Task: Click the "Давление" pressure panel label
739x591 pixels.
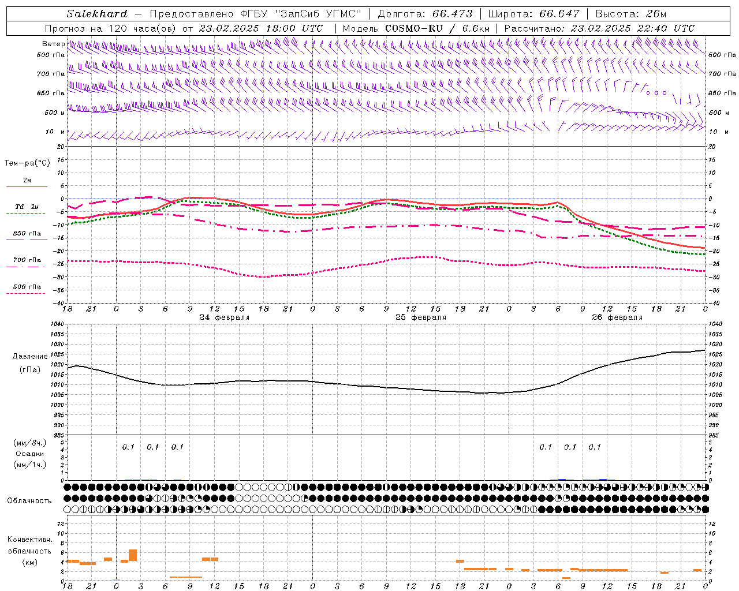Action: [30, 357]
